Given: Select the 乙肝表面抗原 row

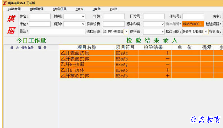Looking at the screenshot, I should click(87, 53).
